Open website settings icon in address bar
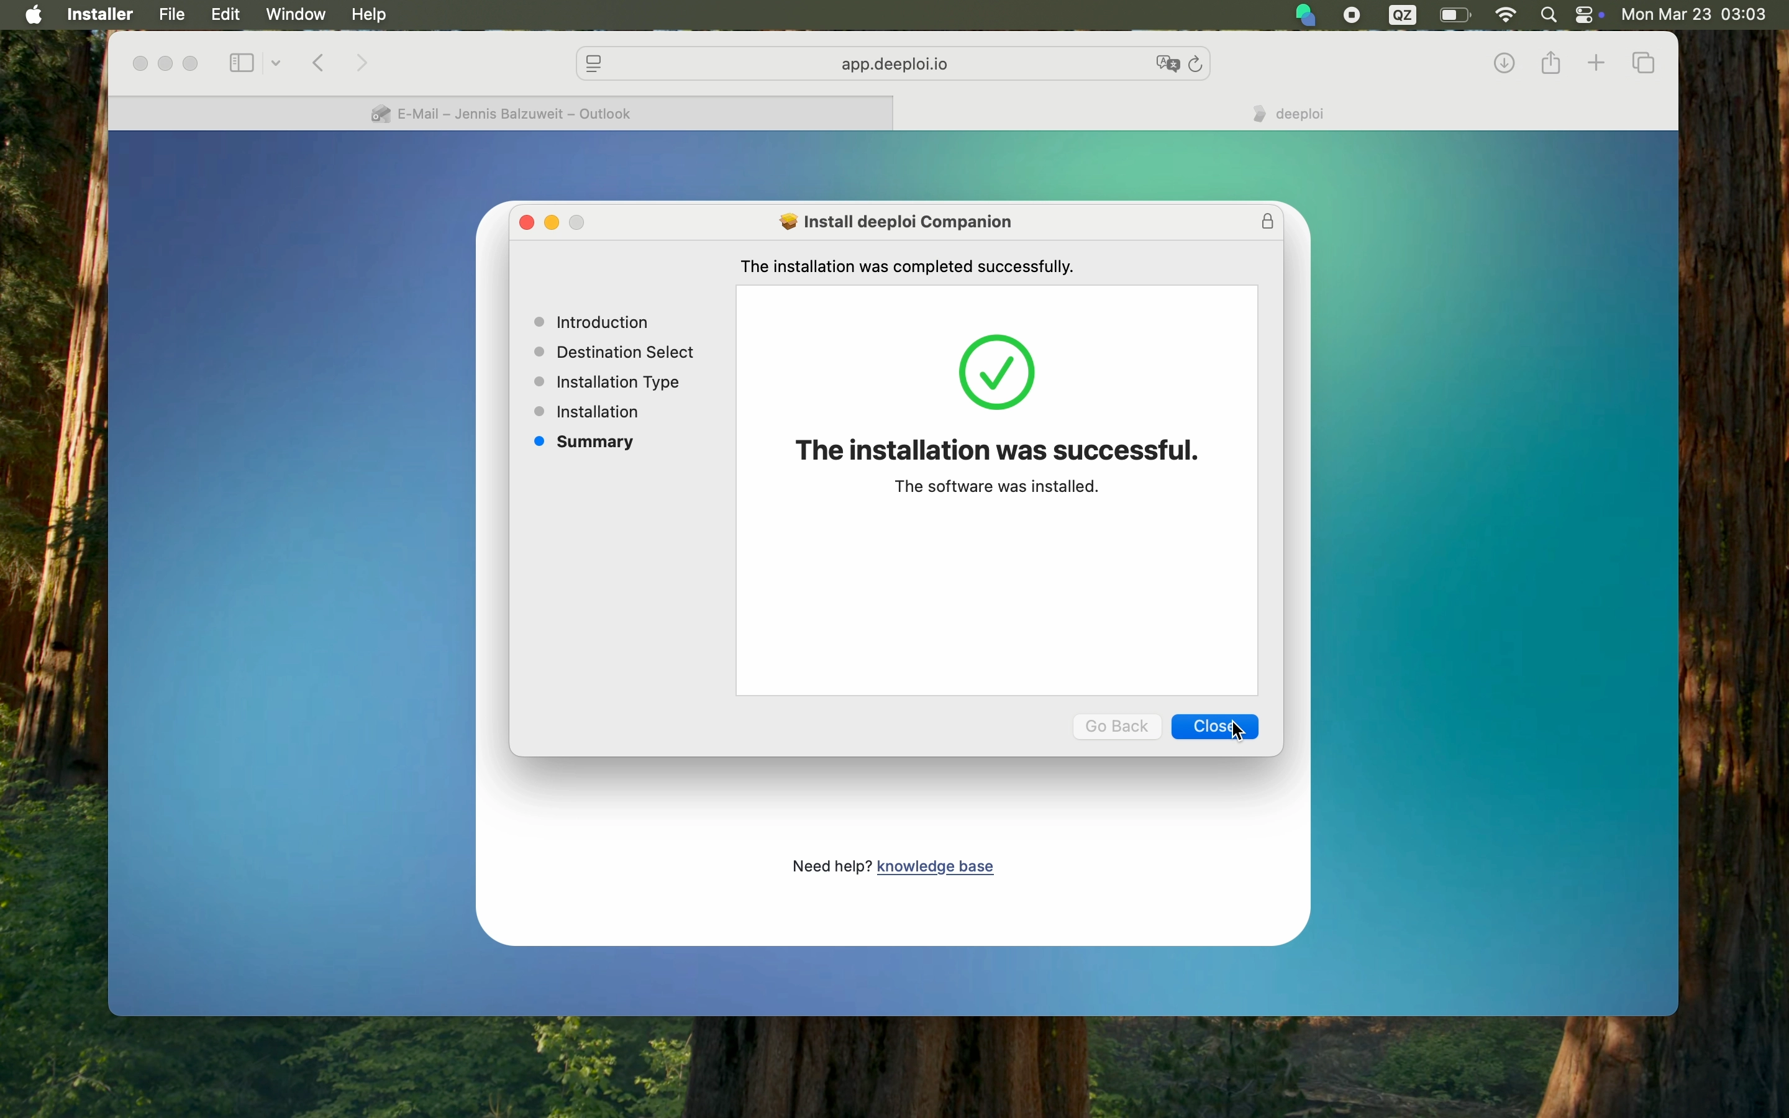 coord(595,65)
